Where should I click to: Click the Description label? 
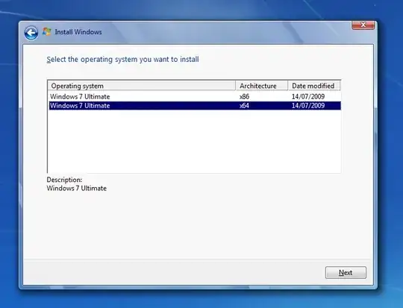[x=64, y=180]
